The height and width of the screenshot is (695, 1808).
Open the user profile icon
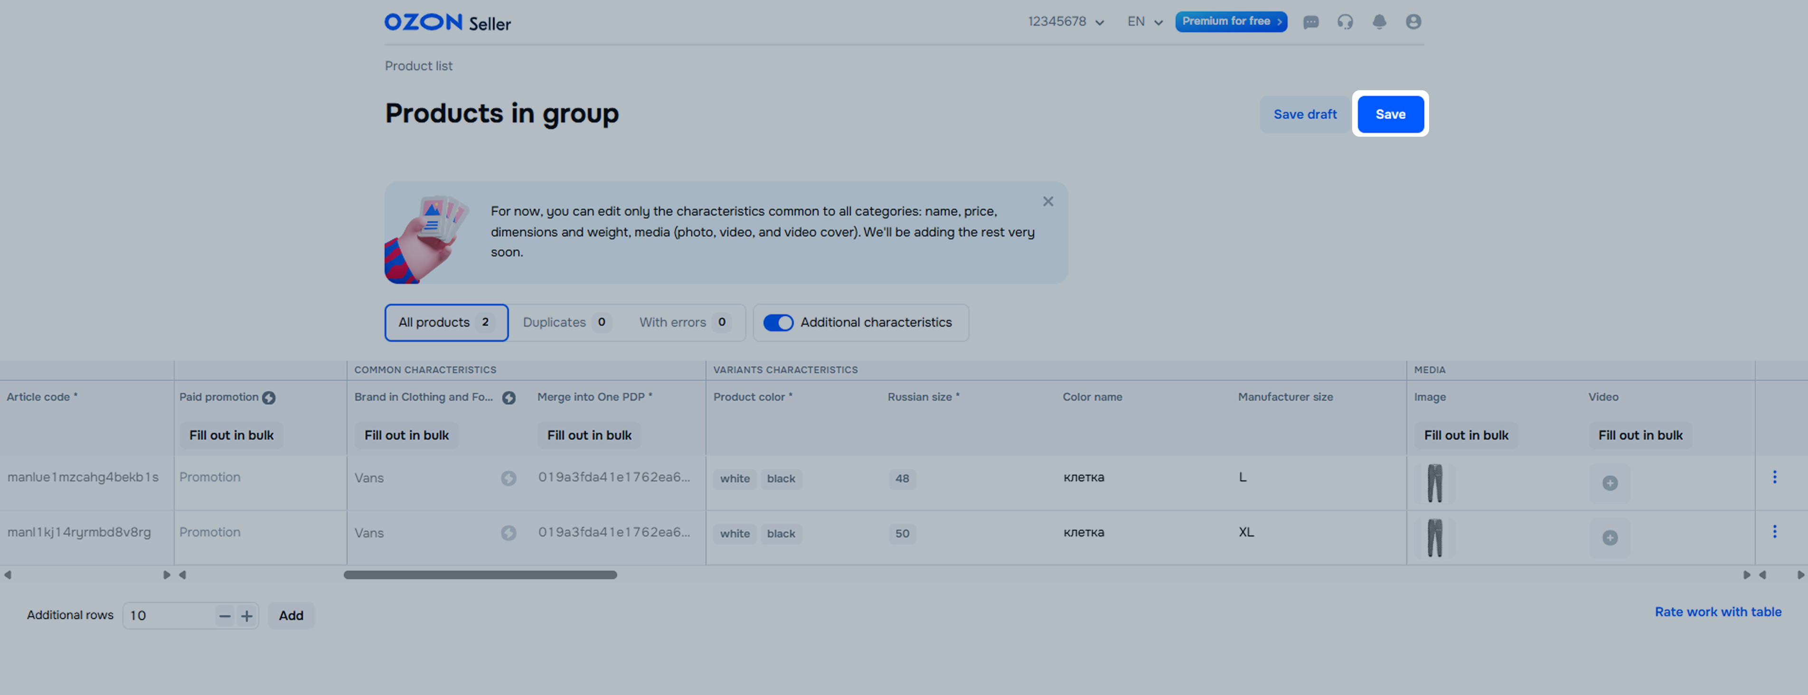tap(1413, 22)
